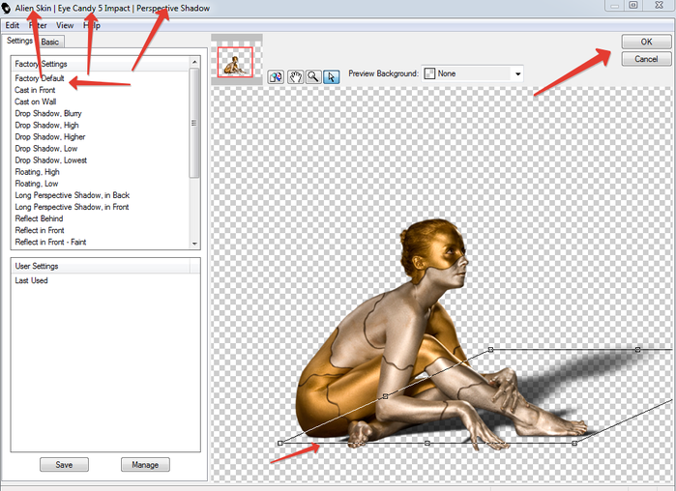Select the Cast in Front preset
Viewport: 676px width, 491px height.
pyautogui.click(x=35, y=90)
